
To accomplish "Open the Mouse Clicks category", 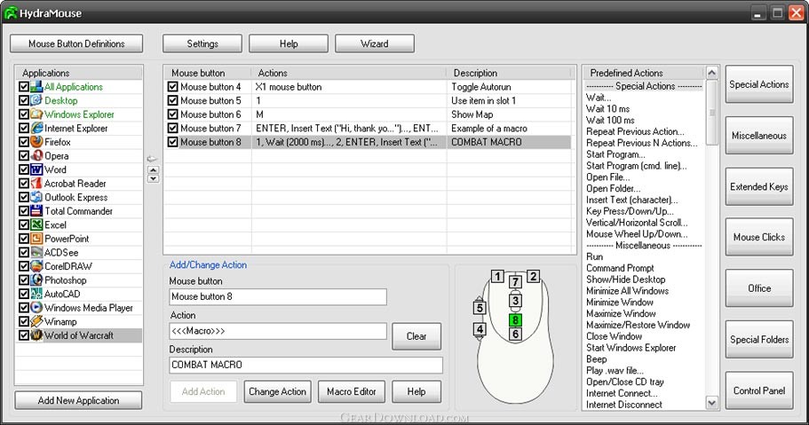I will pos(759,237).
